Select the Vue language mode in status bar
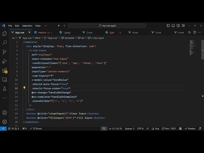 point(156,128)
